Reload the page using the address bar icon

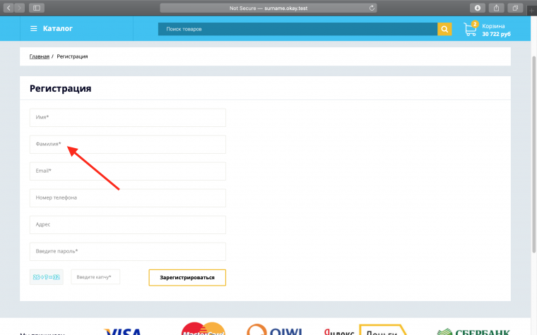coord(372,8)
